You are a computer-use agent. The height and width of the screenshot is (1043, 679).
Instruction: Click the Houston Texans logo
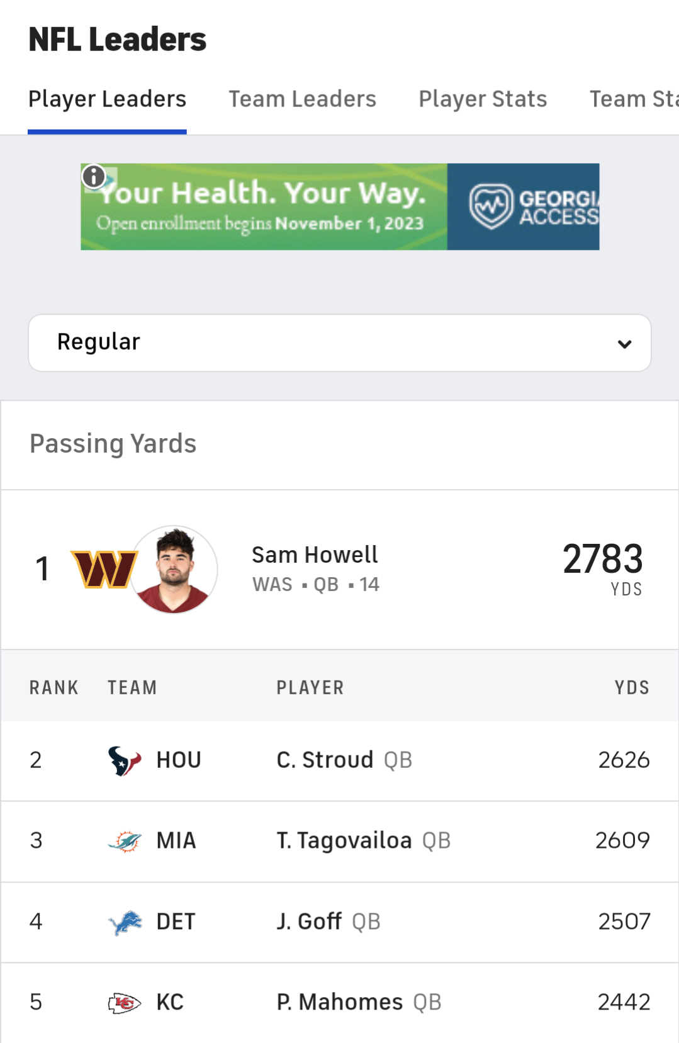click(x=125, y=760)
